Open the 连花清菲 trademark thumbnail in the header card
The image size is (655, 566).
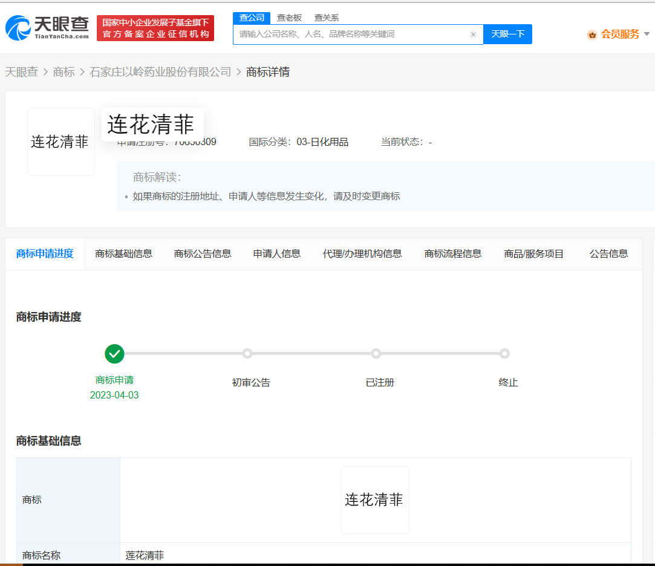[61, 141]
